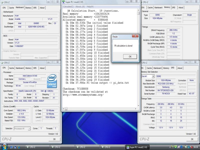200x150 pixels.
Task: Click Super PI horizontal scrollbar left arrow
Action: pyautogui.click(x=64, y=109)
